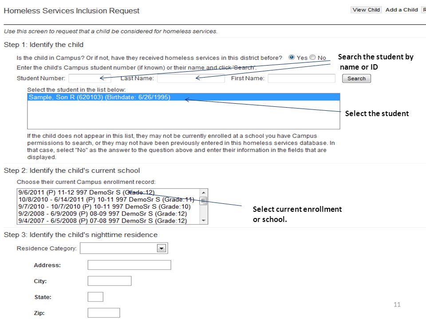Open the Add a Child tab
Viewport: 426px width, 319px height.
(402, 10)
